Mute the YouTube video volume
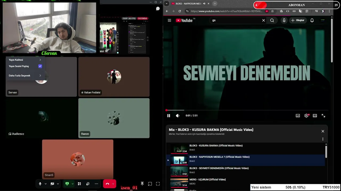Screen dimensions: 341x191 [178, 116]
